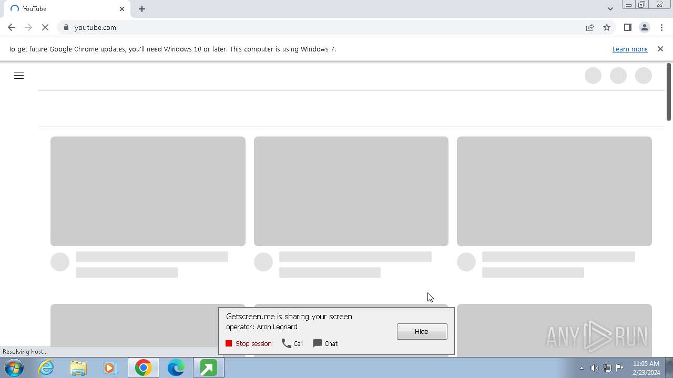The width and height of the screenshot is (673, 378).
Task: Show hidden tray icons arrow
Action: pyautogui.click(x=582, y=368)
